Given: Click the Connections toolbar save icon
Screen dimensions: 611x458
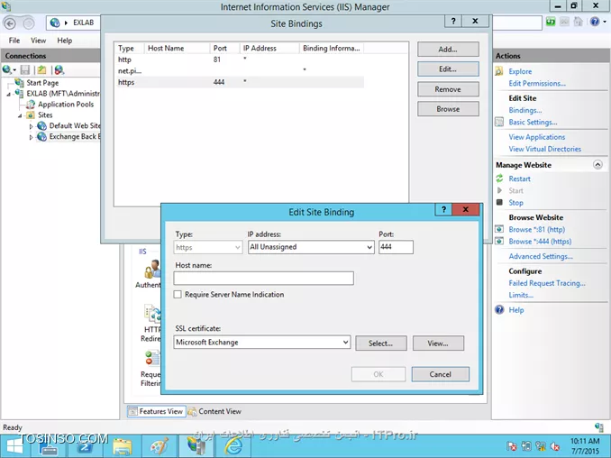Looking at the screenshot, I should click(x=25, y=69).
